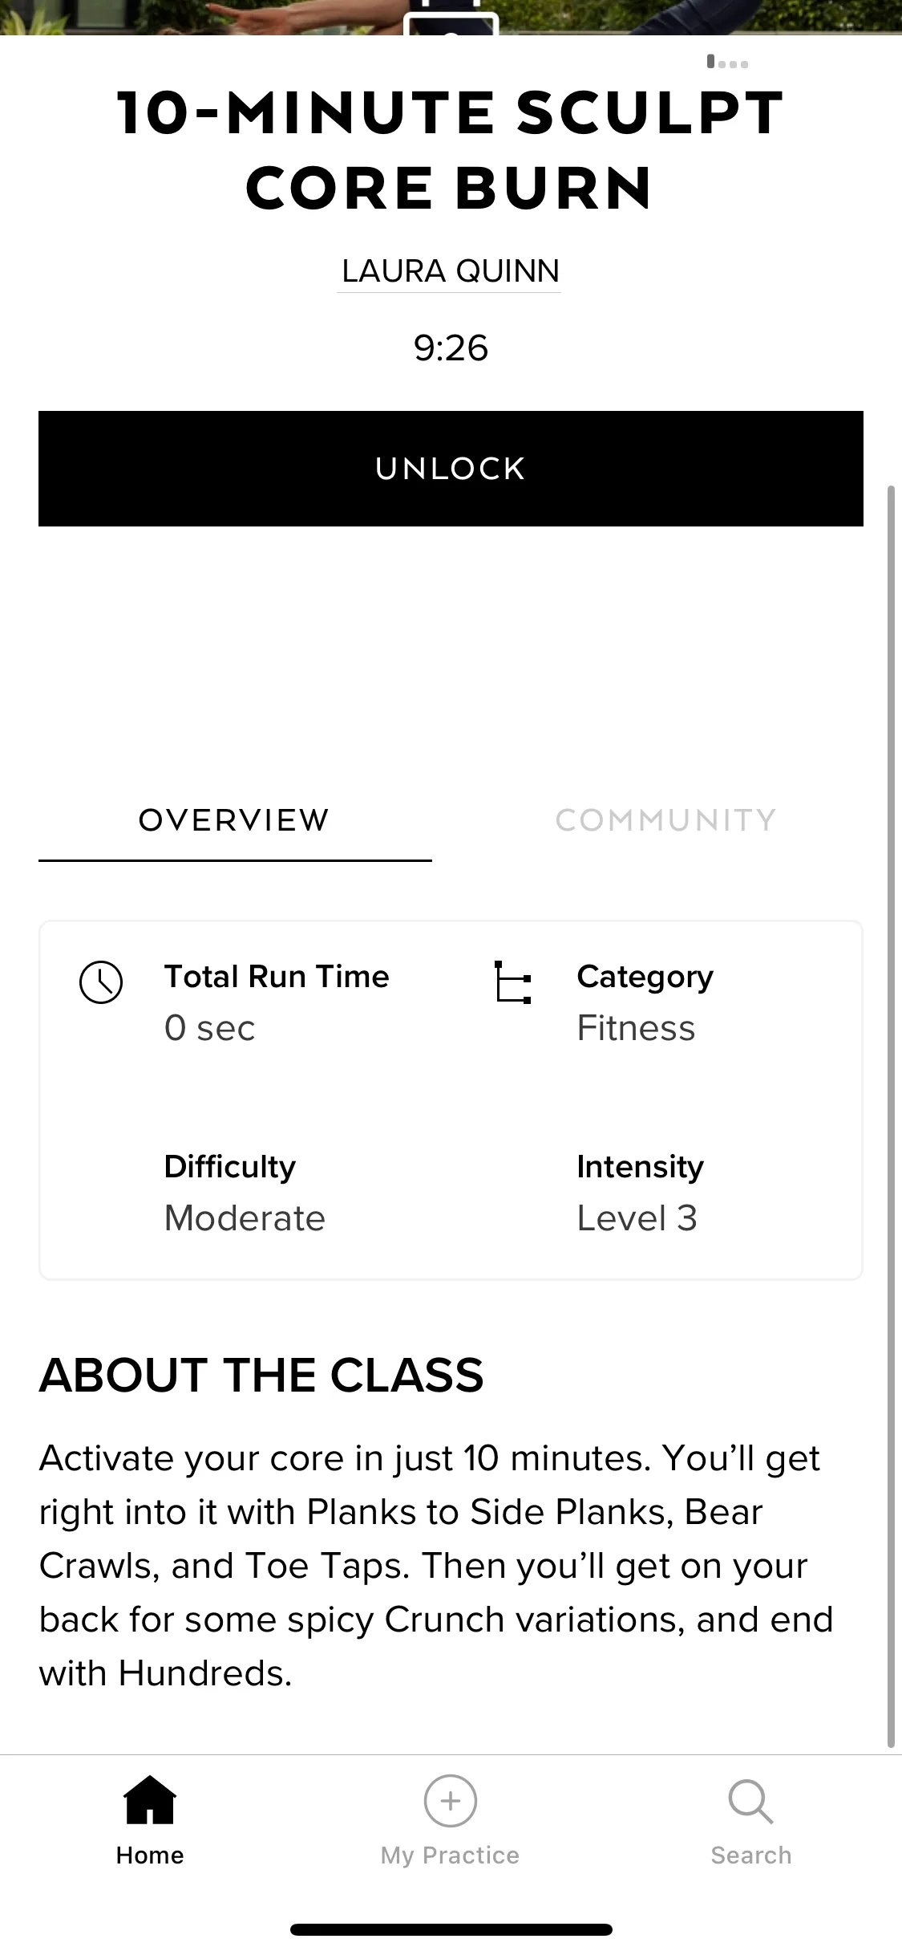Screen dimensions: 902x1955
Task: Tap the About the Class heading
Action: (261, 1375)
